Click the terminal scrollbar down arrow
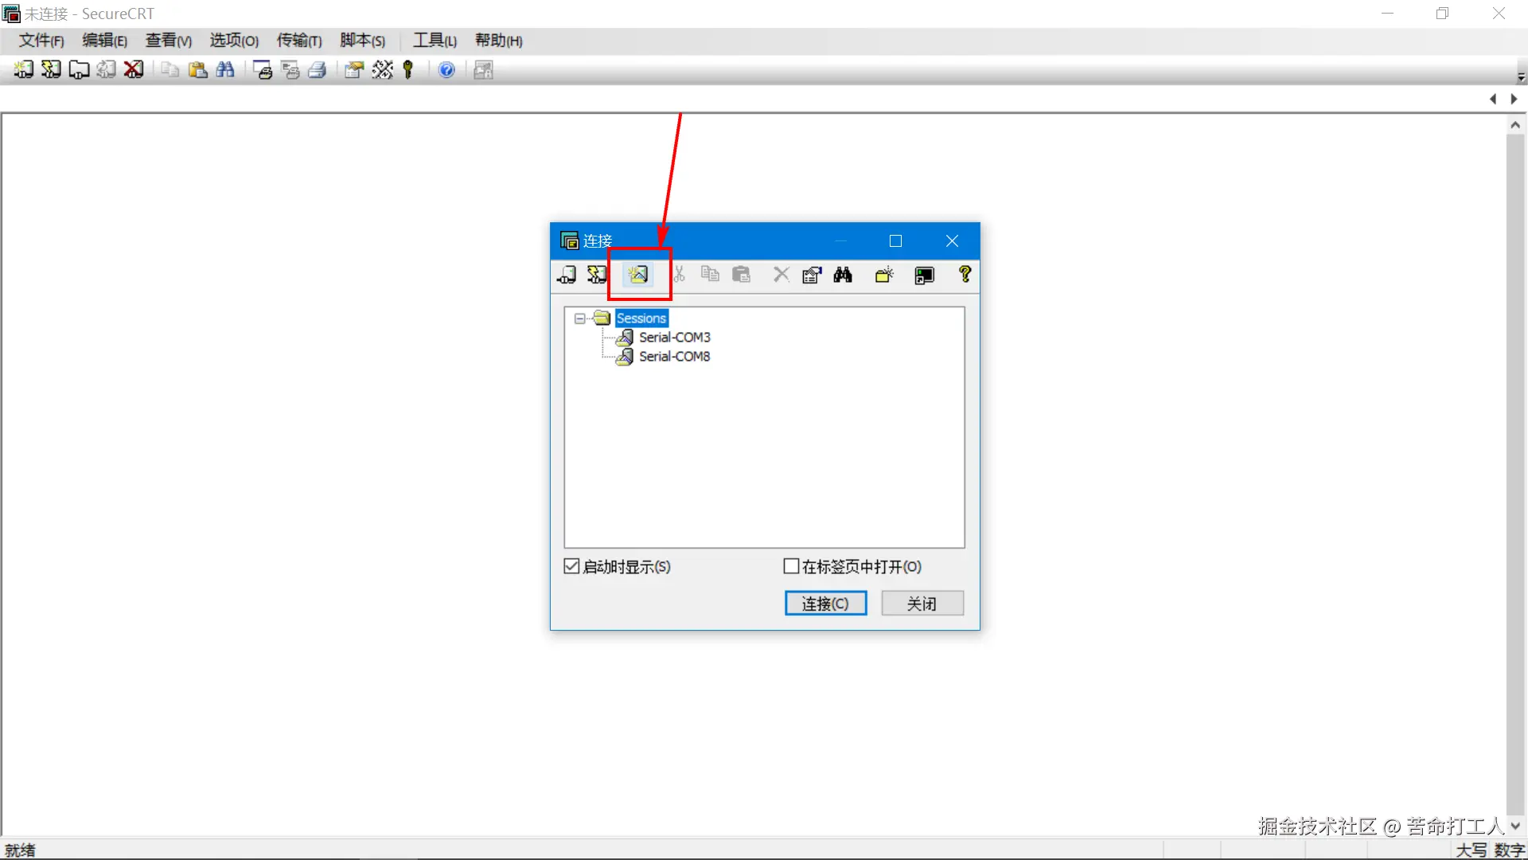 (1515, 827)
